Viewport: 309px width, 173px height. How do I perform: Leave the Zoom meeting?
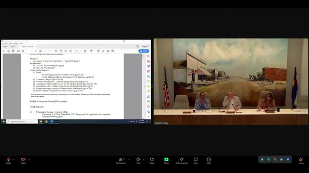301,161
